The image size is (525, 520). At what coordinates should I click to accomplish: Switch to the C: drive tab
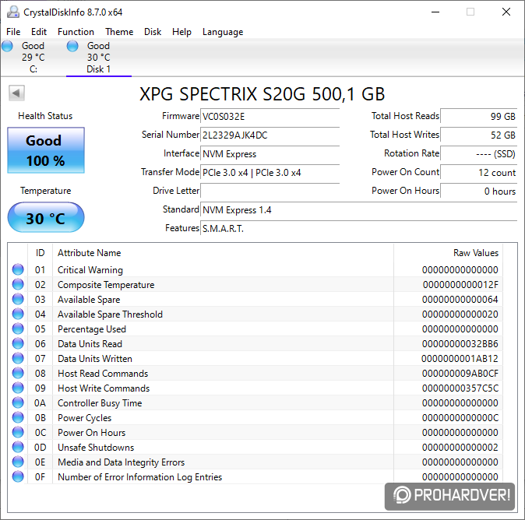pyautogui.click(x=33, y=58)
